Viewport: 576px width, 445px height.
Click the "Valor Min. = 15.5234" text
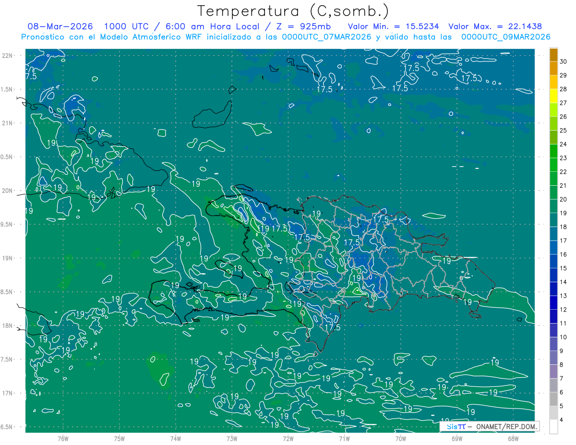tap(393, 26)
